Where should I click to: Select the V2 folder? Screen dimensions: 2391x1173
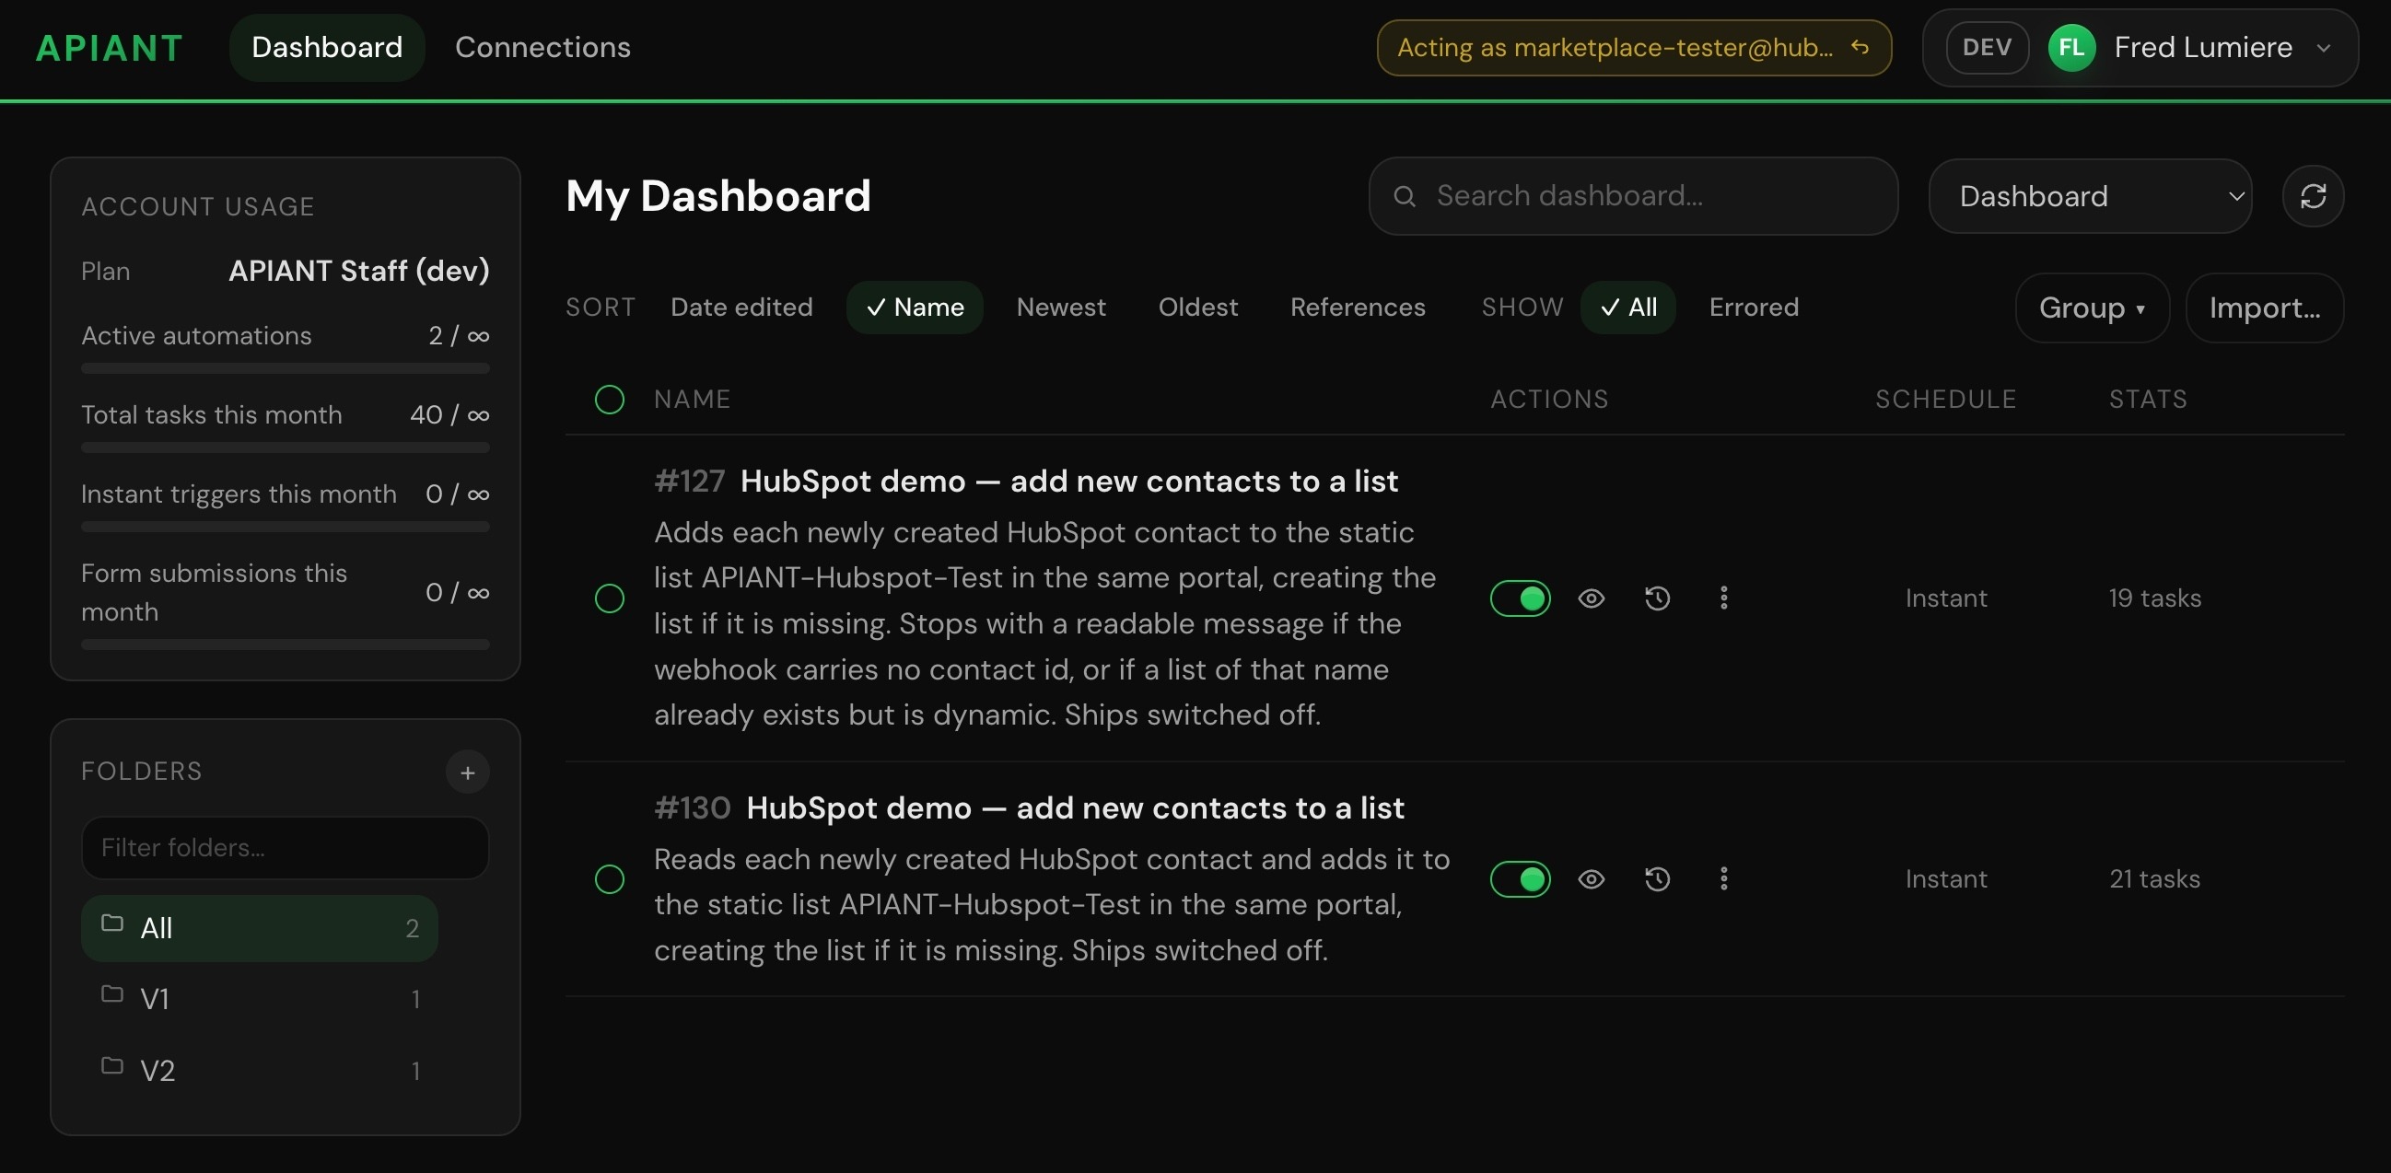[259, 1071]
